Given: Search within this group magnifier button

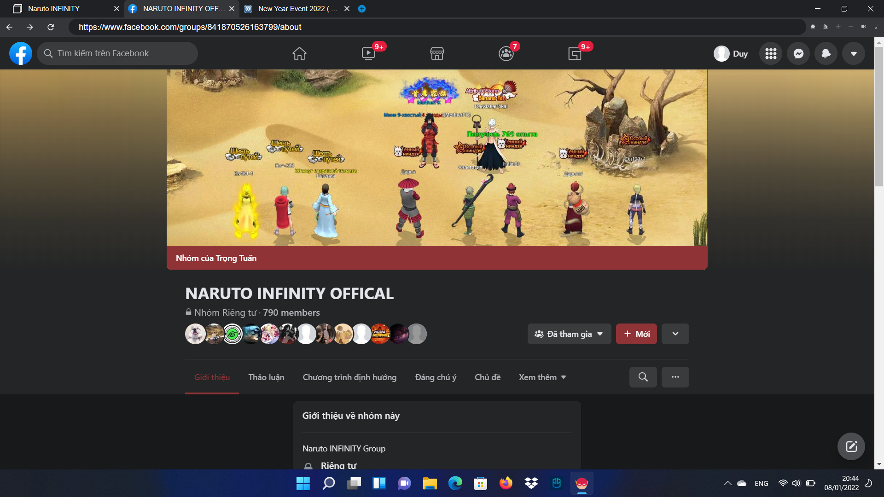Looking at the screenshot, I should coord(643,377).
